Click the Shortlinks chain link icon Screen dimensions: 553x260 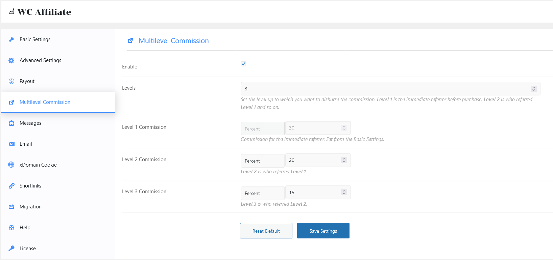(11, 186)
